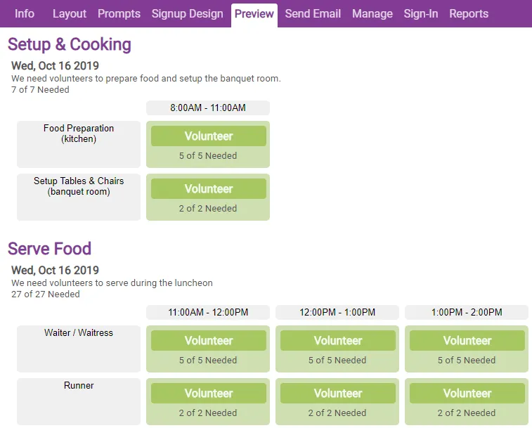This screenshot has height=428, width=532.
Task: Switch to the Layout tab
Action: point(70,14)
